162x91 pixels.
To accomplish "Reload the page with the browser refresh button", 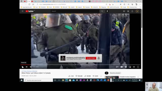I will (29, 4).
